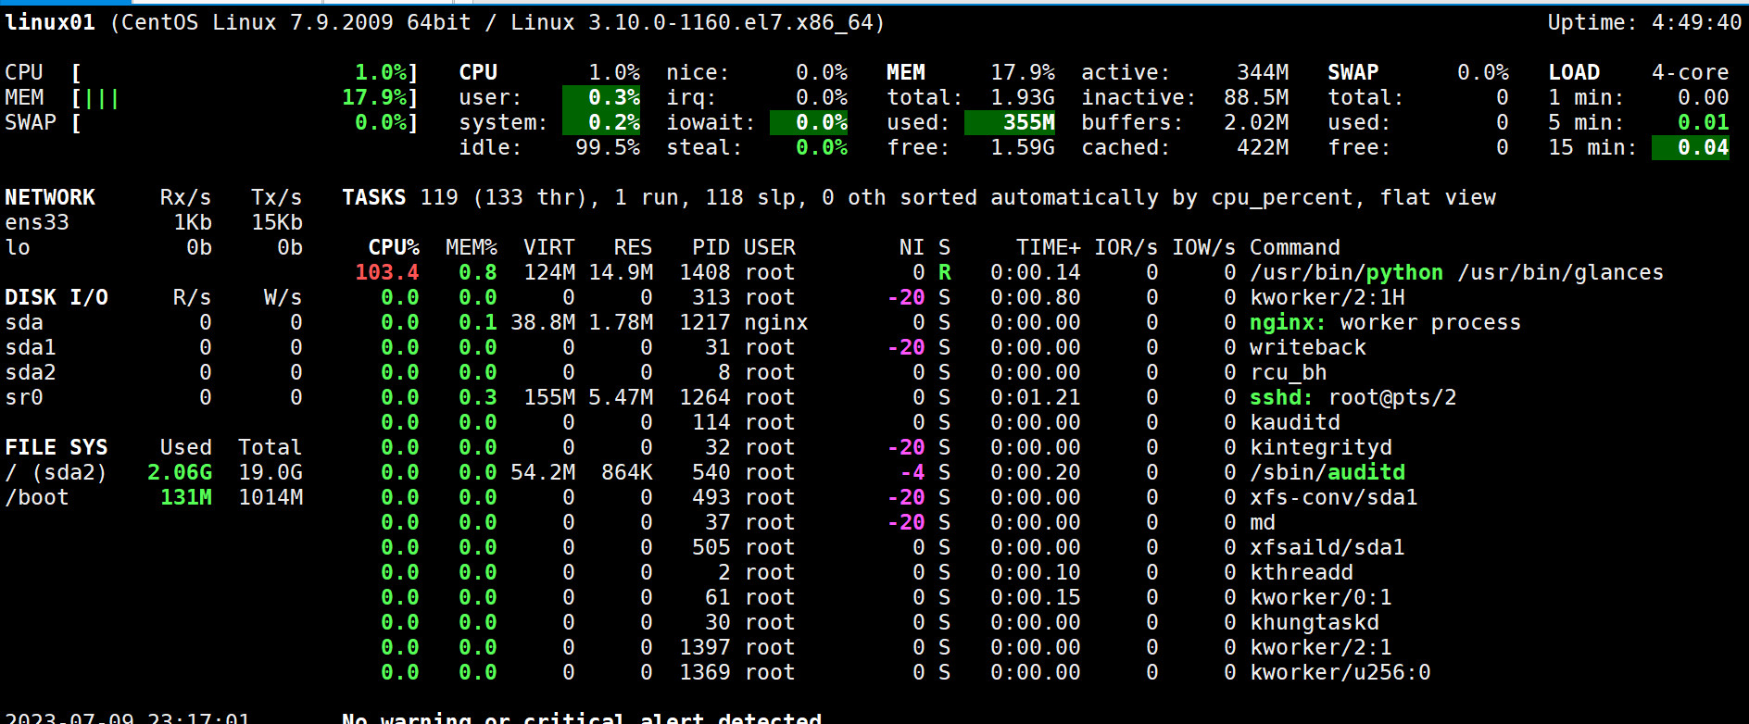Viewport: 1749px width, 724px height.
Task: Click the DISK I/O section header
Action: pyautogui.click(x=57, y=297)
